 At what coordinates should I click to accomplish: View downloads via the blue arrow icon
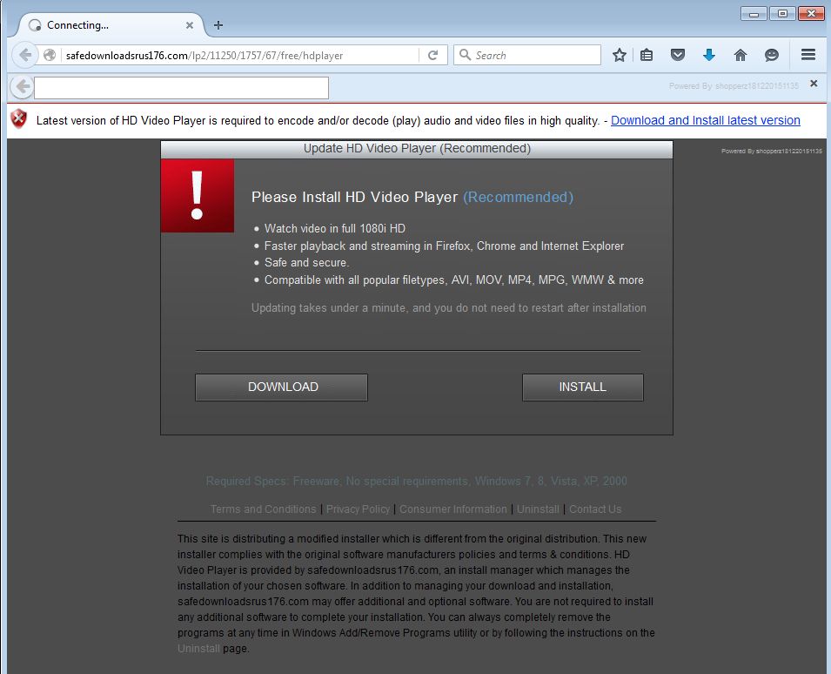(x=709, y=54)
